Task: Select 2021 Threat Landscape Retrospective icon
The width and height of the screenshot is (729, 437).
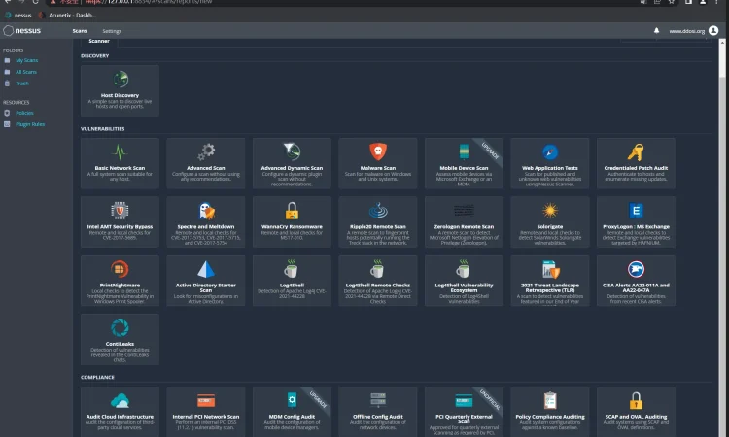Action: tap(550, 269)
